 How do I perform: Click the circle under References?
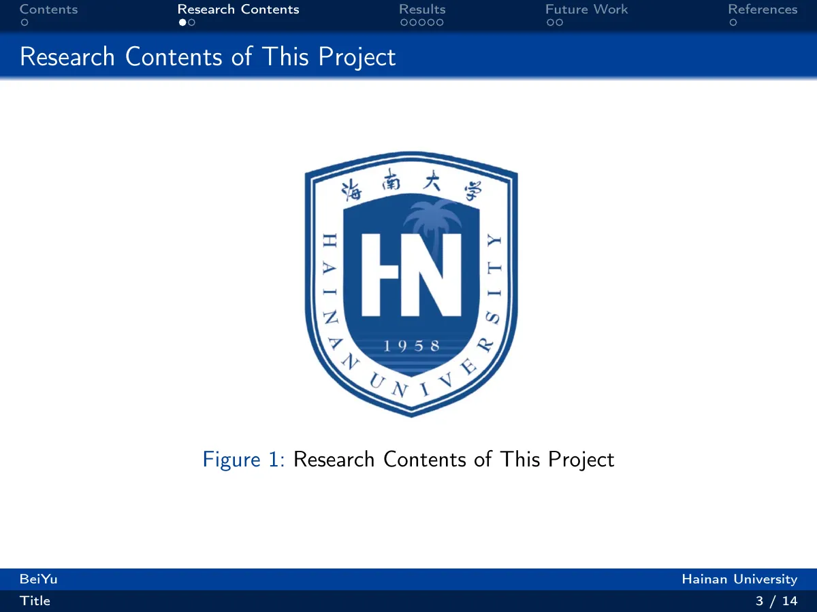[733, 22]
